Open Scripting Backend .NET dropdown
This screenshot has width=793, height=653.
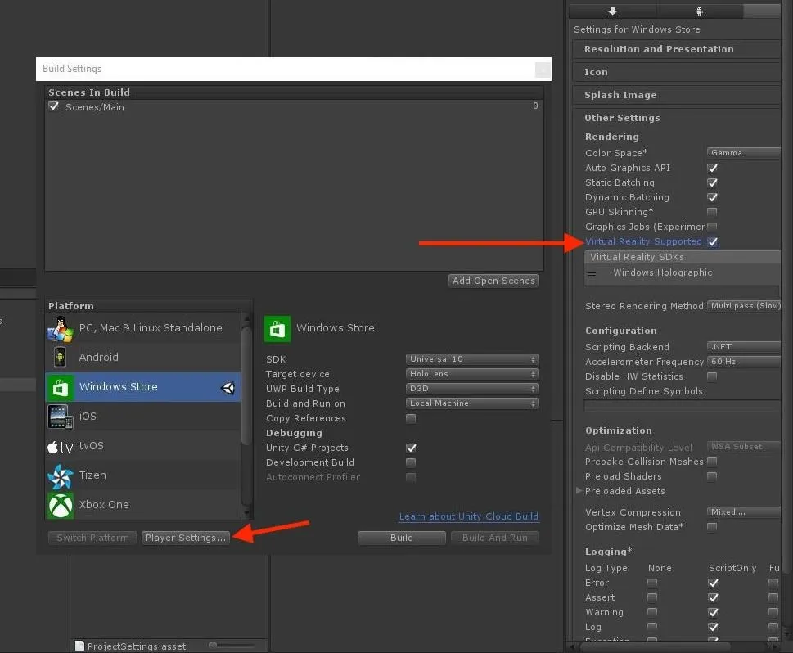(x=743, y=346)
